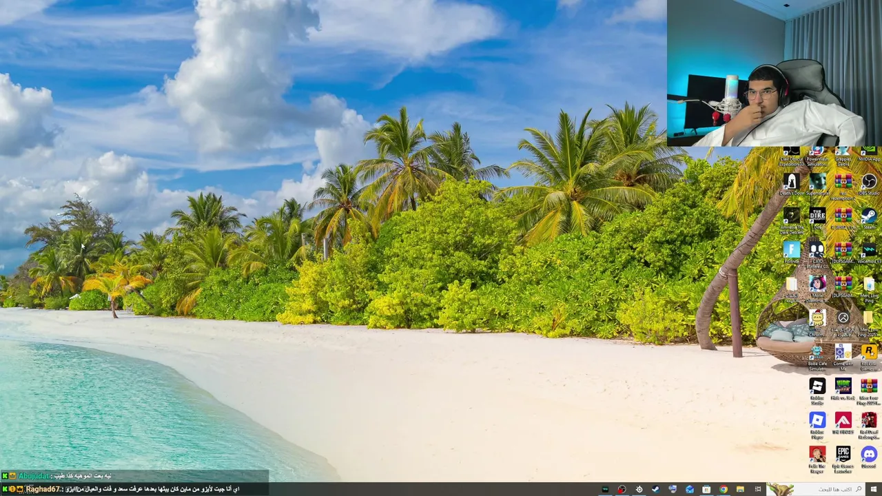Open the Death's Door desktop shortcut
This screenshot has width=882, height=496.
coord(791,185)
